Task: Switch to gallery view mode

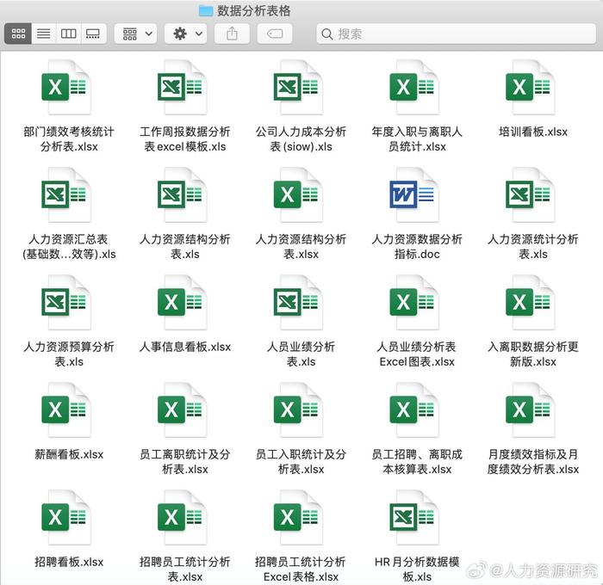Action: tap(93, 34)
